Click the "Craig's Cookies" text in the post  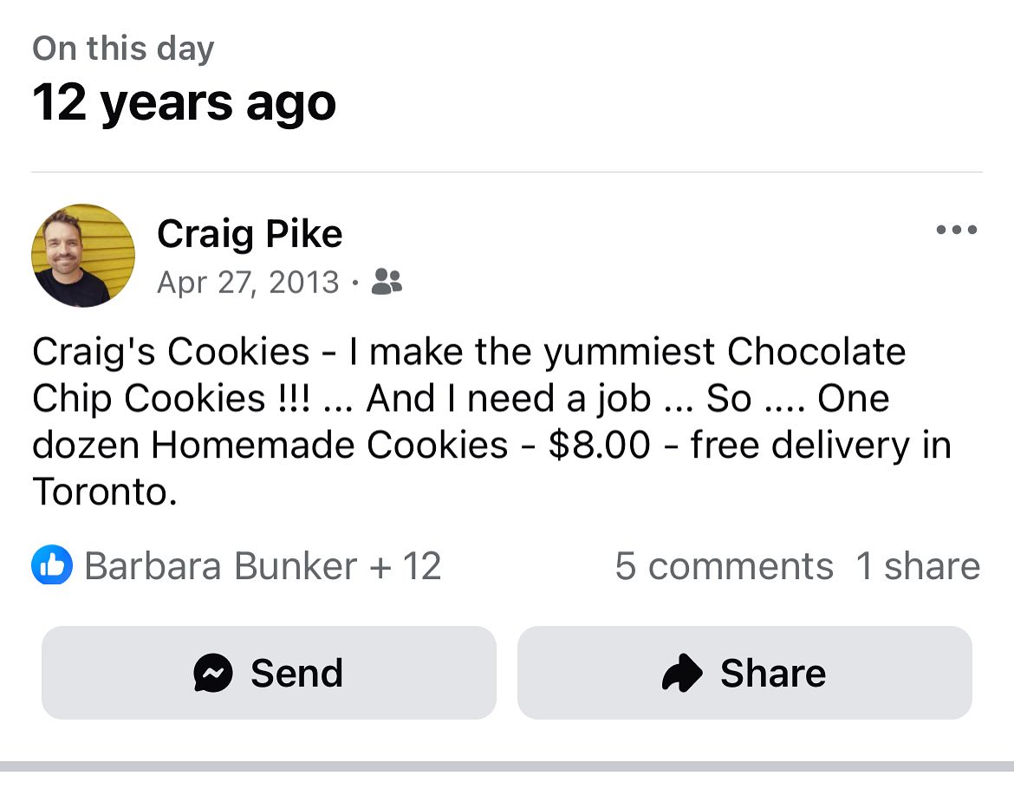tap(171, 352)
